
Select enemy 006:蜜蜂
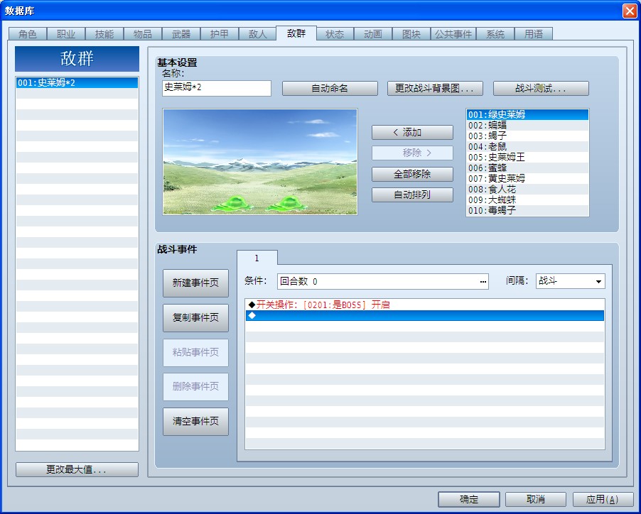[x=527, y=168]
